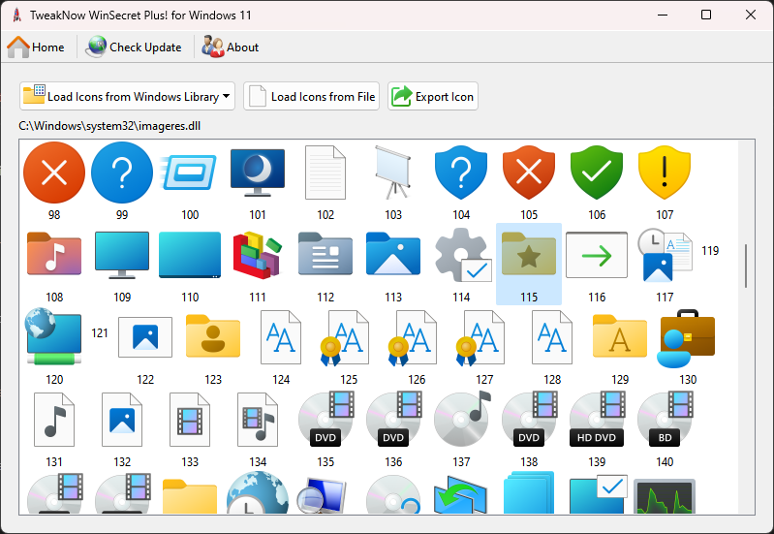
Task: Pick the music folder icon 108
Action: click(x=54, y=255)
